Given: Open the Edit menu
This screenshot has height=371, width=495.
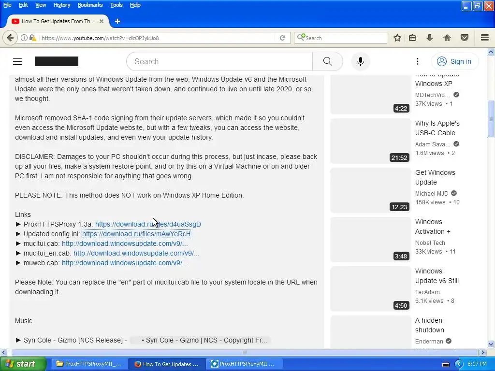Looking at the screenshot, I should 23,5.
